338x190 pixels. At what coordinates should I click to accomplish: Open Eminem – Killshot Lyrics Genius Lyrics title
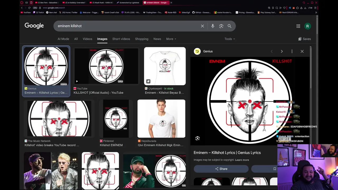point(227,153)
